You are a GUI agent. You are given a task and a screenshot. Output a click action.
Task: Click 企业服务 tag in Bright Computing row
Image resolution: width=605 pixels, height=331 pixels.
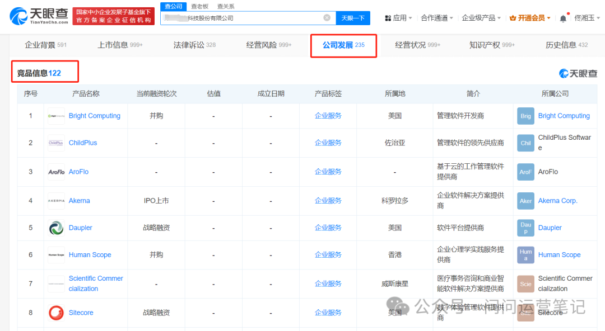click(x=328, y=116)
